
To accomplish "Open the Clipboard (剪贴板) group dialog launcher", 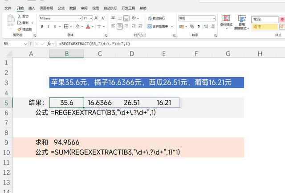I will tap(35, 36).
